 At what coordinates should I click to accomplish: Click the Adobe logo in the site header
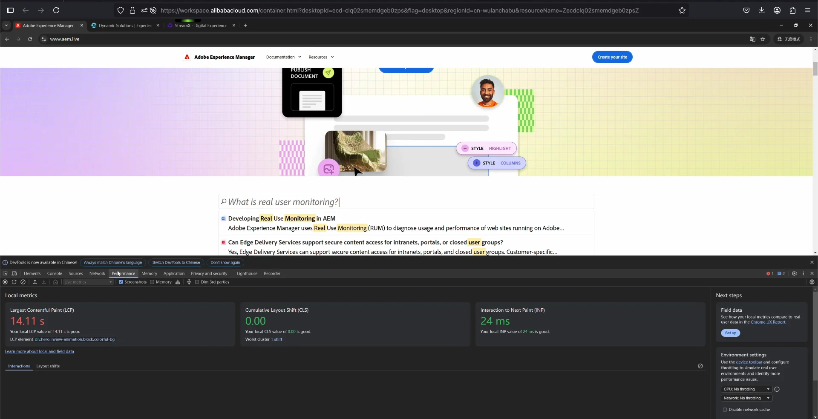tap(187, 57)
